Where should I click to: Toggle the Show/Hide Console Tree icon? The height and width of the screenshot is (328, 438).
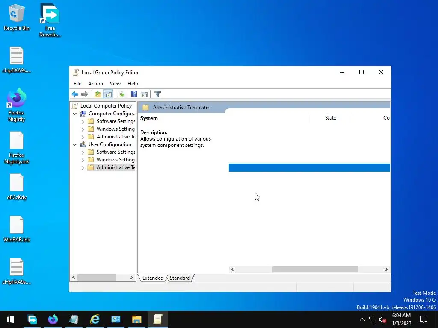point(108,94)
